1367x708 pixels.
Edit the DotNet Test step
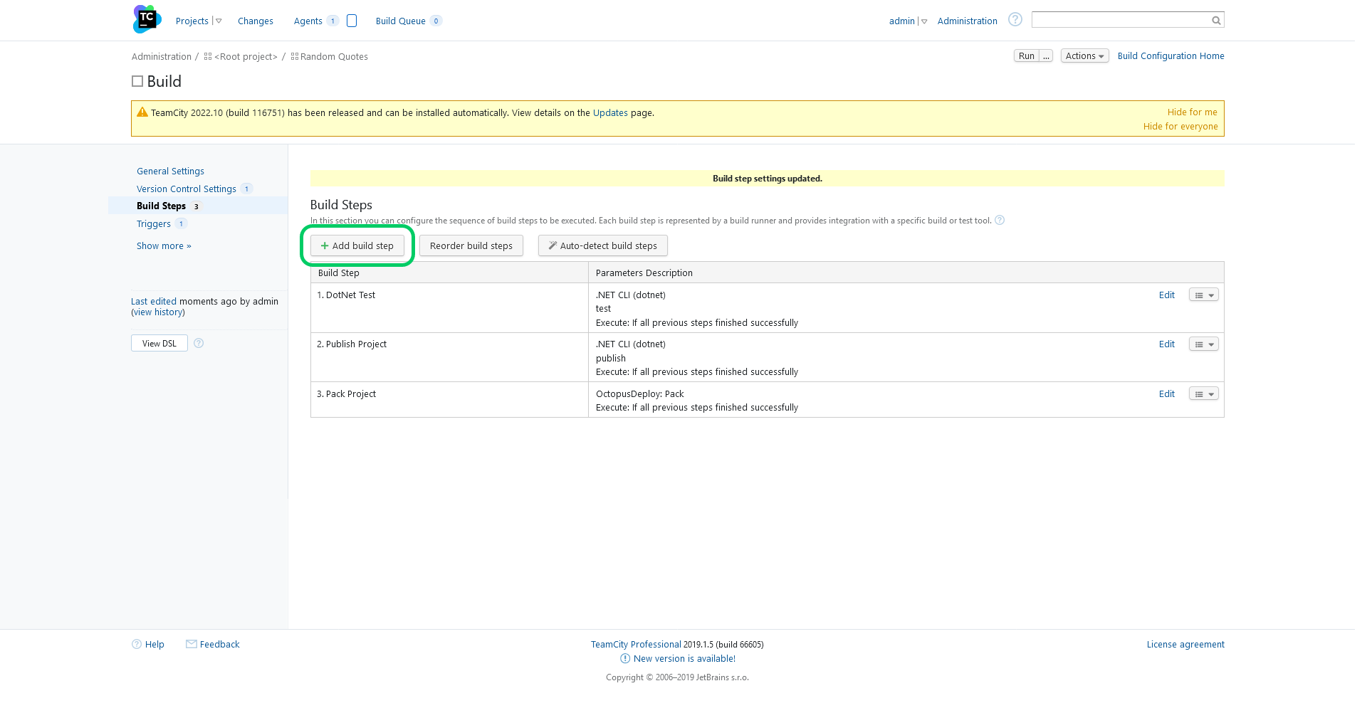pos(1166,295)
